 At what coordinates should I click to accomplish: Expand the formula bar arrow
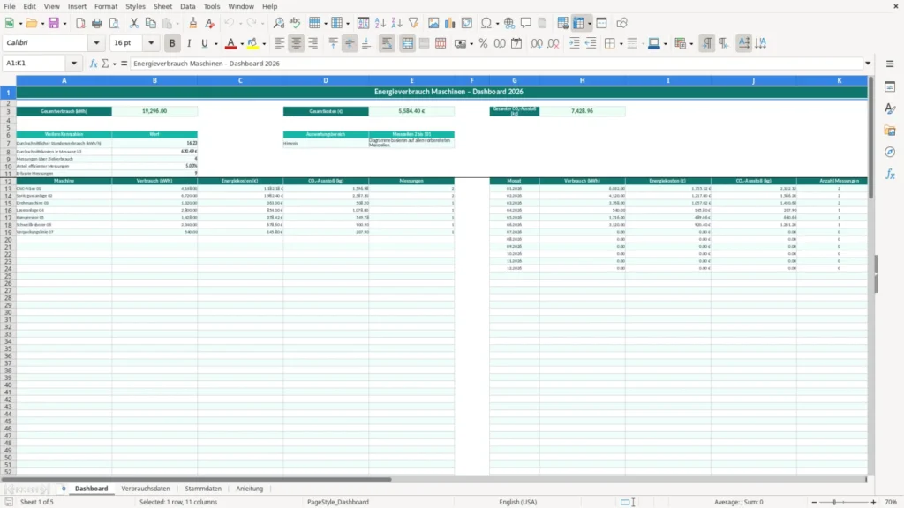[x=868, y=63]
